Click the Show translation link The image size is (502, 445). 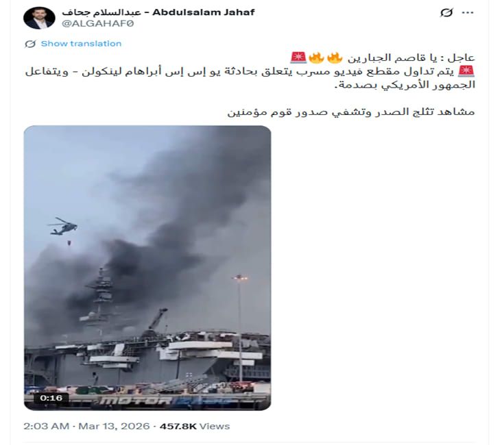point(81,44)
